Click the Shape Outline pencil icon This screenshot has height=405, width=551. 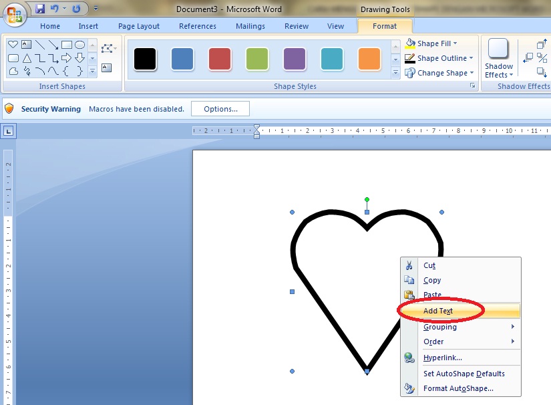[409, 57]
